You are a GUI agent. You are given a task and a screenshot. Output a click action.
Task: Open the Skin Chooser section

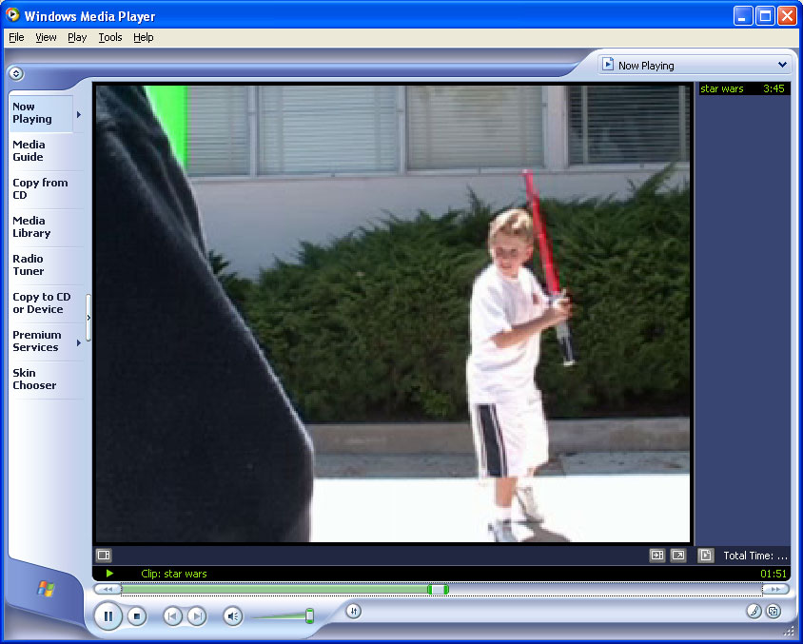pos(34,379)
